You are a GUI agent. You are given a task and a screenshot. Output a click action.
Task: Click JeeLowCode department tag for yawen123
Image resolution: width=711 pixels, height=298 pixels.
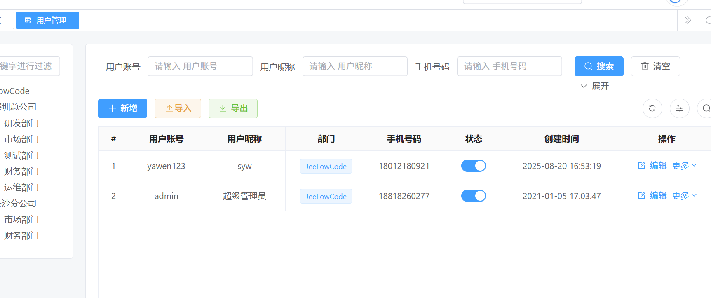[x=326, y=166]
